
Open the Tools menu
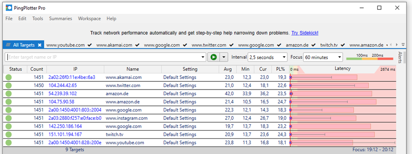pos(38,18)
